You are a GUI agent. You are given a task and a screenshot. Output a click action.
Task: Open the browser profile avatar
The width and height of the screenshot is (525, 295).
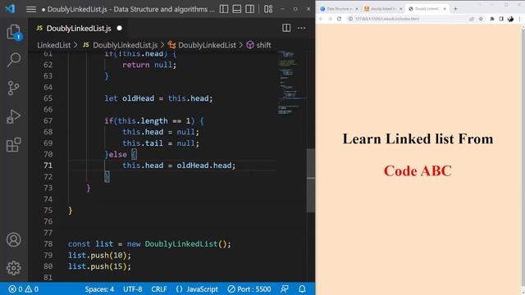pyautogui.click(x=510, y=19)
